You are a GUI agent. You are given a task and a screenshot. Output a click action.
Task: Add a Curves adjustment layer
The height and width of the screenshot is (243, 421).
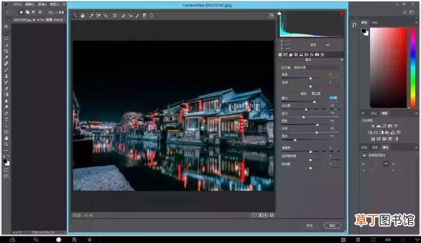(384, 126)
